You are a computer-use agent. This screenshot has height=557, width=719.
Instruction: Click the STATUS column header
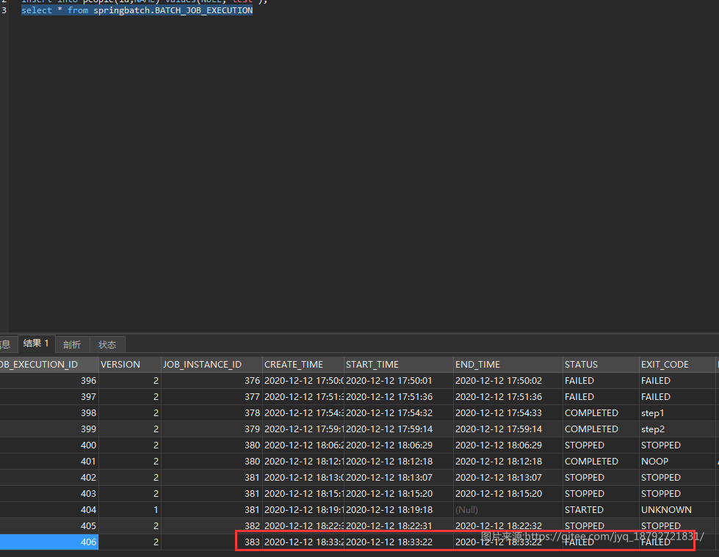601,365
